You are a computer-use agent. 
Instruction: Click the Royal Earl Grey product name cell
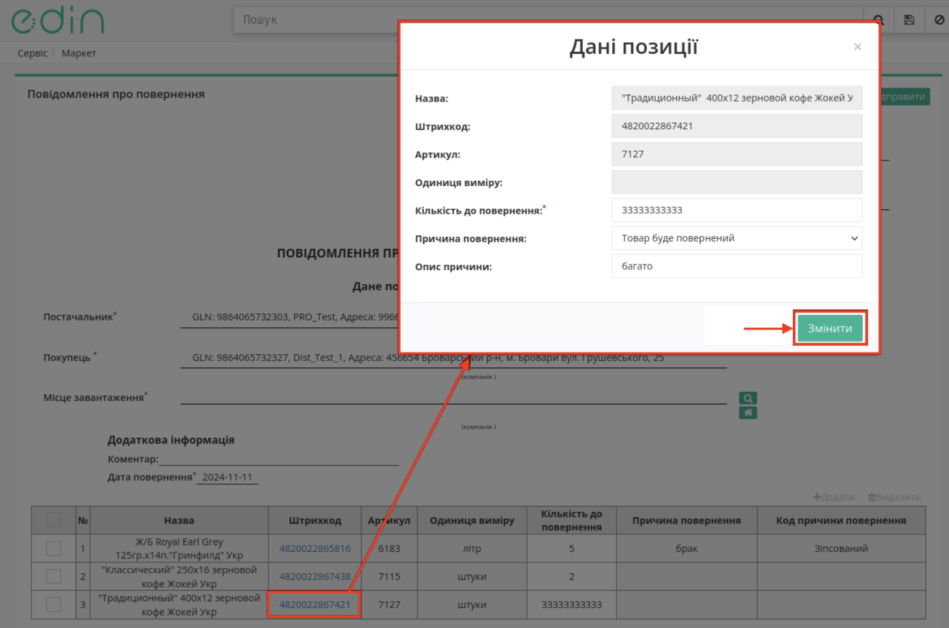click(179, 548)
